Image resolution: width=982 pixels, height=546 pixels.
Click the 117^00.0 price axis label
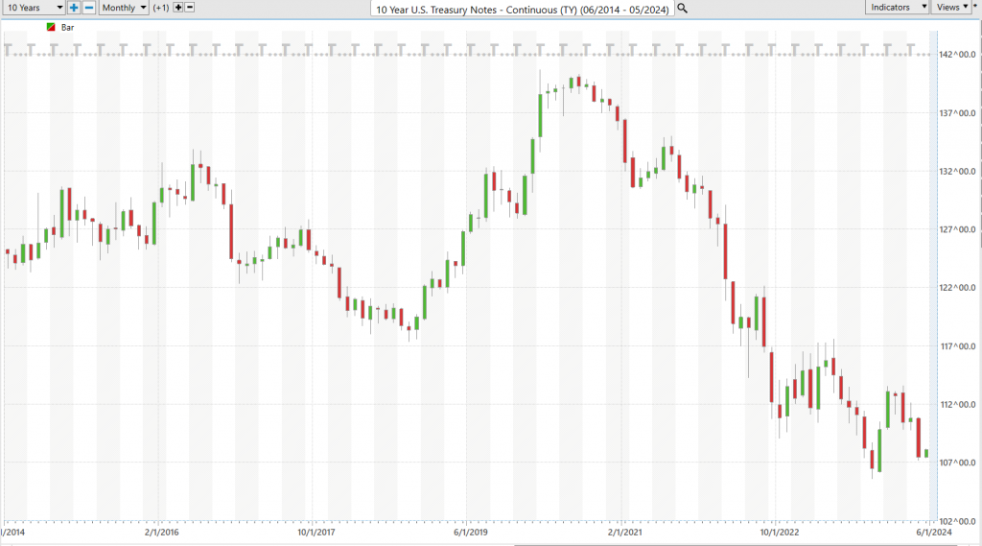click(x=957, y=346)
